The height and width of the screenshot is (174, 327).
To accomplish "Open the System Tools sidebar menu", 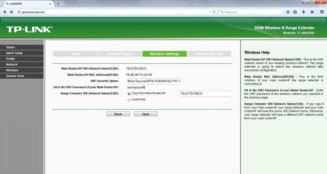I will [x=22, y=76].
